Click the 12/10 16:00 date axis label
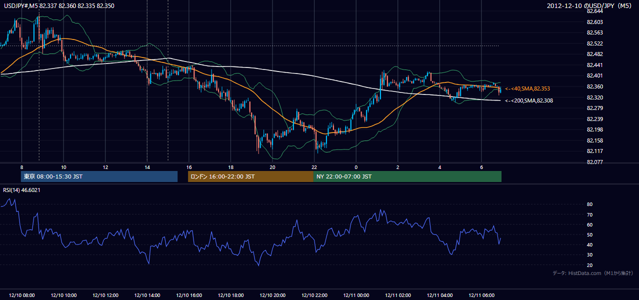Viewport: 639px width, 300px height. point(189,295)
